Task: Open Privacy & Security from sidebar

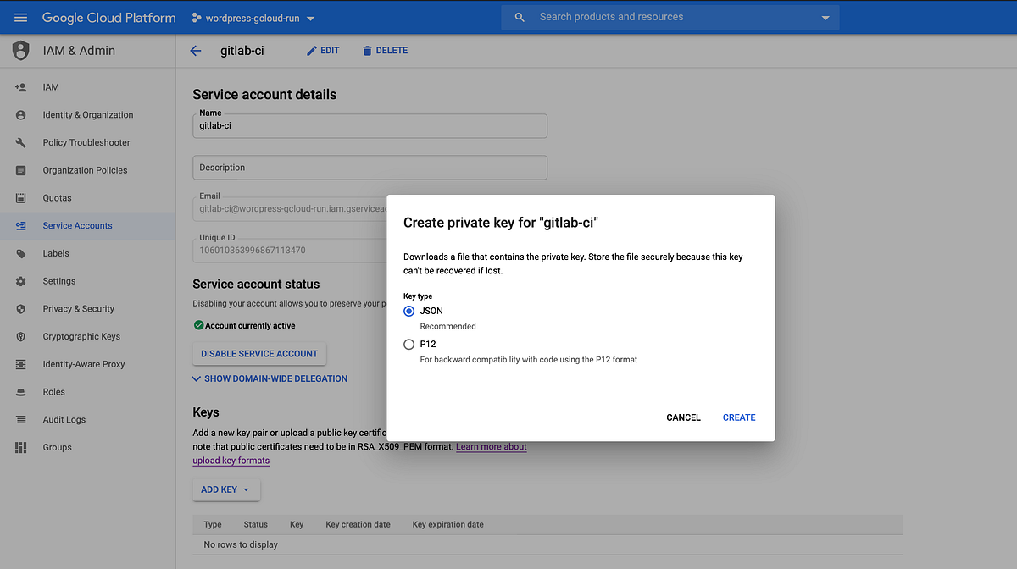Action: tap(87, 309)
